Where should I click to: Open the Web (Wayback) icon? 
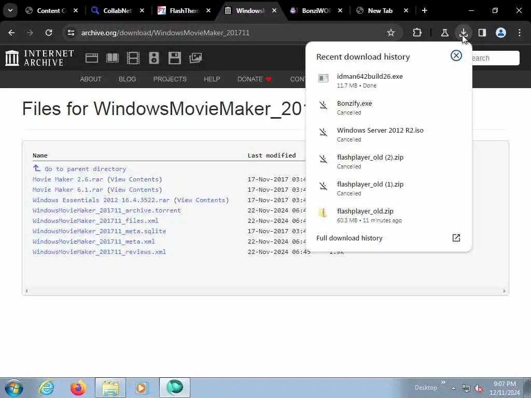pyautogui.click(x=91, y=58)
